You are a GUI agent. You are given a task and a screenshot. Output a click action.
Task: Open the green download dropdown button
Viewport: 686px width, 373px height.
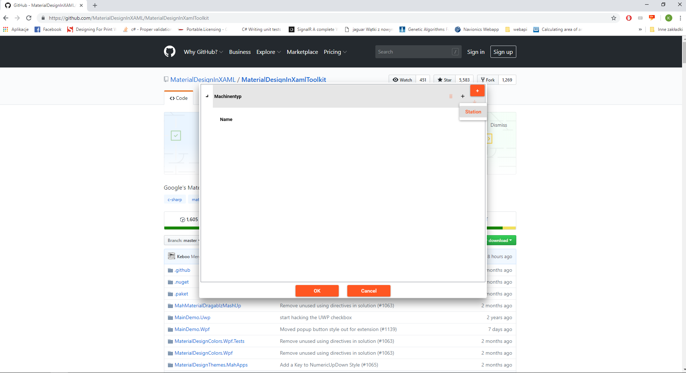point(501,240)
